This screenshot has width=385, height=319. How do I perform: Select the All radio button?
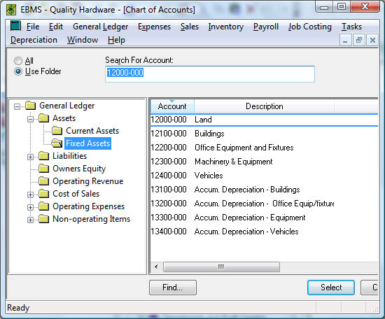[x=18, y=61]
